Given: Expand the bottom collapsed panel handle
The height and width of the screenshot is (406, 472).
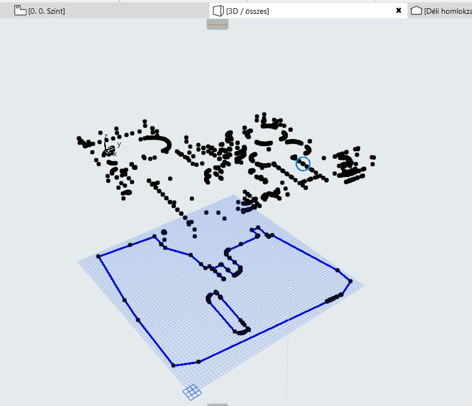Looking at the screenshot, I should (x=217, y=404).
